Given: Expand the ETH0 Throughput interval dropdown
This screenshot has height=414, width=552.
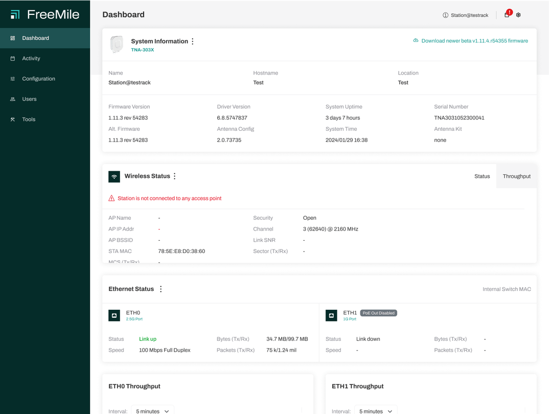Looking at the screenshot, I should click(152, 410).
